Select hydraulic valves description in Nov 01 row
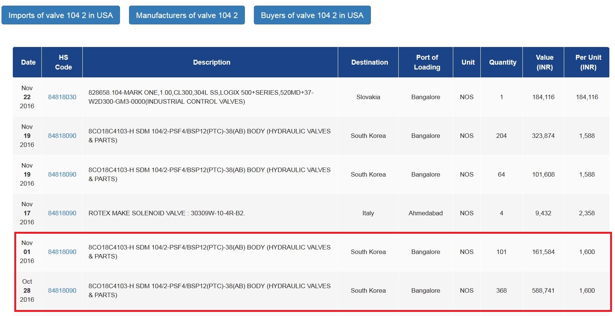This screenshot has height=316, width=615. pyautogui.click(x=210, y=252)
